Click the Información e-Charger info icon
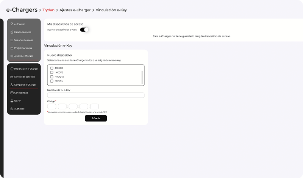Viewport: 303px width, 178px height. tap(12, 69)
